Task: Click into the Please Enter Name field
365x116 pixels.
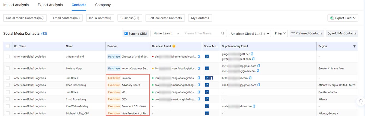Action: click(201, 33)
